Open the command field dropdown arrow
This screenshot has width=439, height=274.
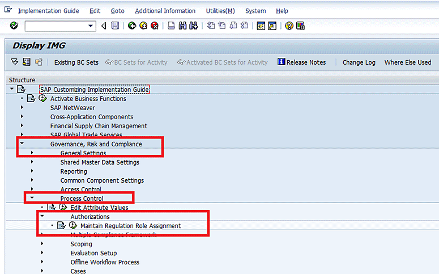pos(91,26)
